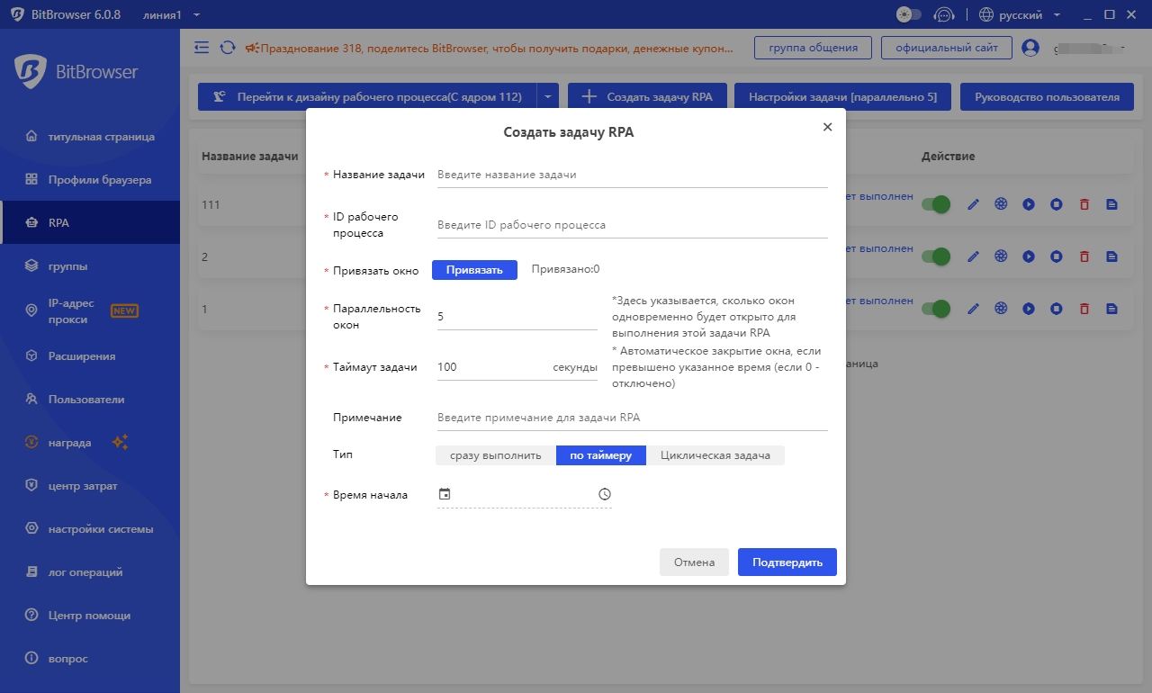Select the 'сразу выполнить' type option
This screenshot has width=1152, height=693.
496,455
